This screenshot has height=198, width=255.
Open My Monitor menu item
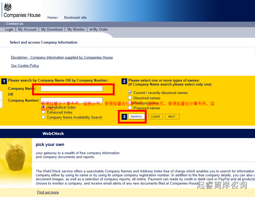click(76, 30)
